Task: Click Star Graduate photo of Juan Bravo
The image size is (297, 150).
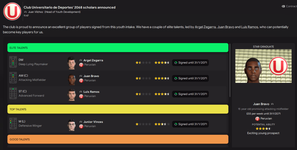Action: coord(263,66)
